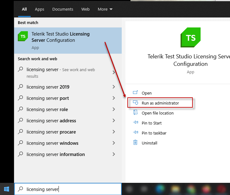The width and height of the screenshot is (230, 195).
Task: Click the file location document icon
Action: point(135,112)
